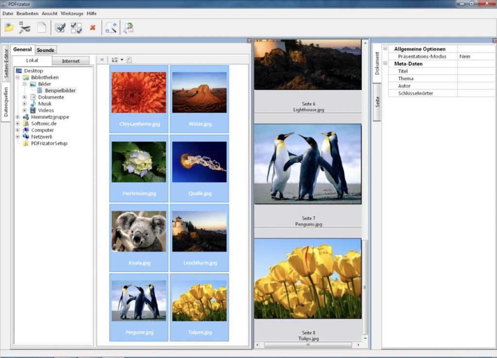Select the Tulpen.jpg thumbnail
Image resolution: width=497 pixels, height=358 pixels.
pyautogui.click(x=199, y=300)
